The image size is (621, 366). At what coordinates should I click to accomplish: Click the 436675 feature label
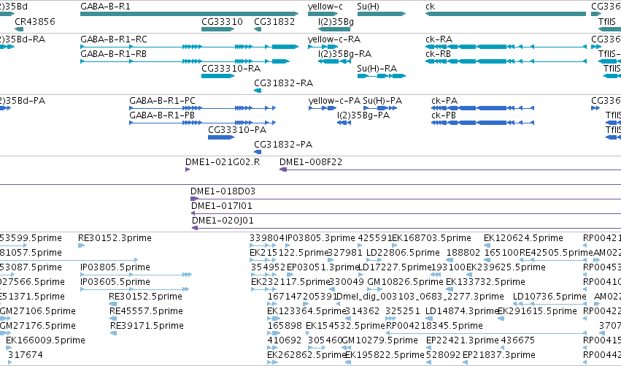pos(517,340)
